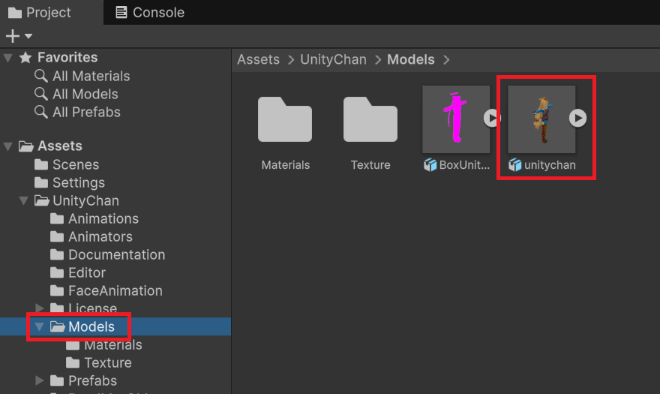
Task: Click All Prefabs search icon
Action: coord(41,113)
